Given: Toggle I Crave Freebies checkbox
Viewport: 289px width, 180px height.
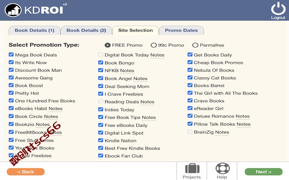Looking at the screenshot, I should pyautogui.click(x=101, y=94).
